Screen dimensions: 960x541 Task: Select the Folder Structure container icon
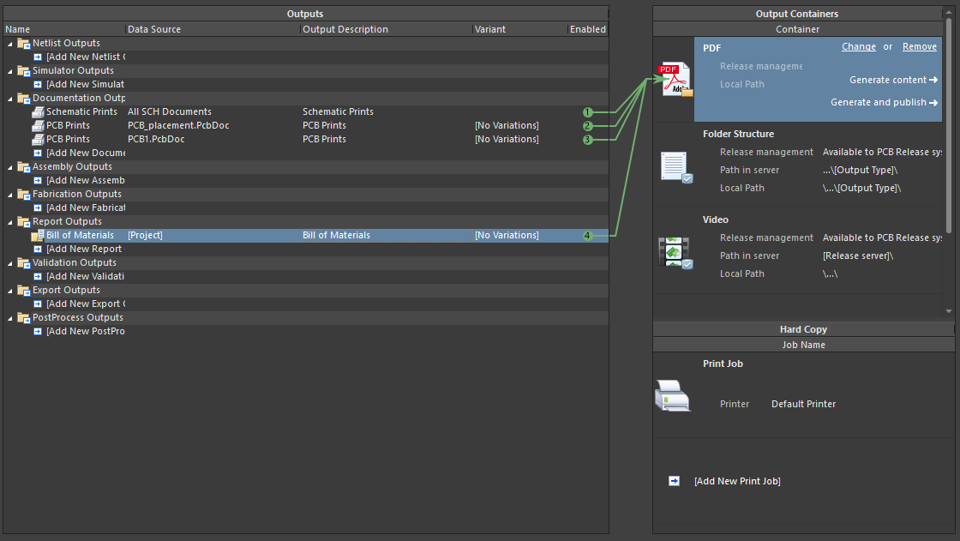coord(675,166)
